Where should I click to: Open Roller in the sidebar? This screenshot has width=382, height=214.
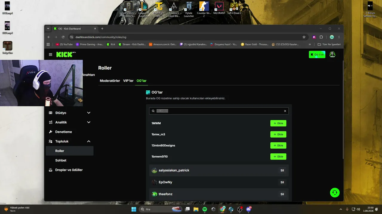point(70,151)
